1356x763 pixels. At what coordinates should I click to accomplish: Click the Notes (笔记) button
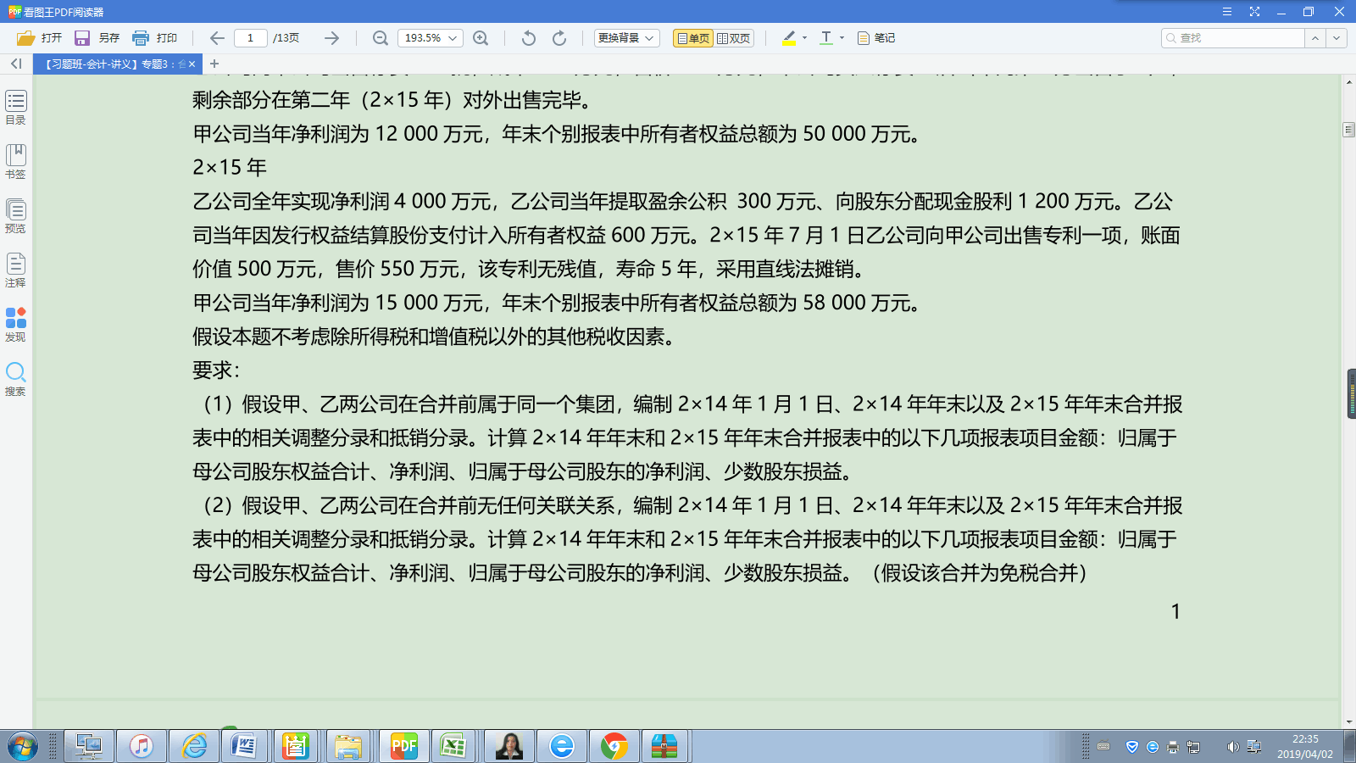876,38
